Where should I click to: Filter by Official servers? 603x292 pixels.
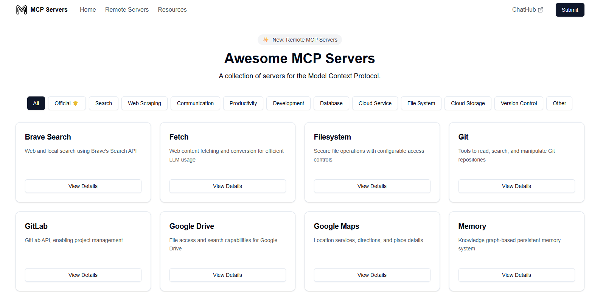(x=67, y=103)
